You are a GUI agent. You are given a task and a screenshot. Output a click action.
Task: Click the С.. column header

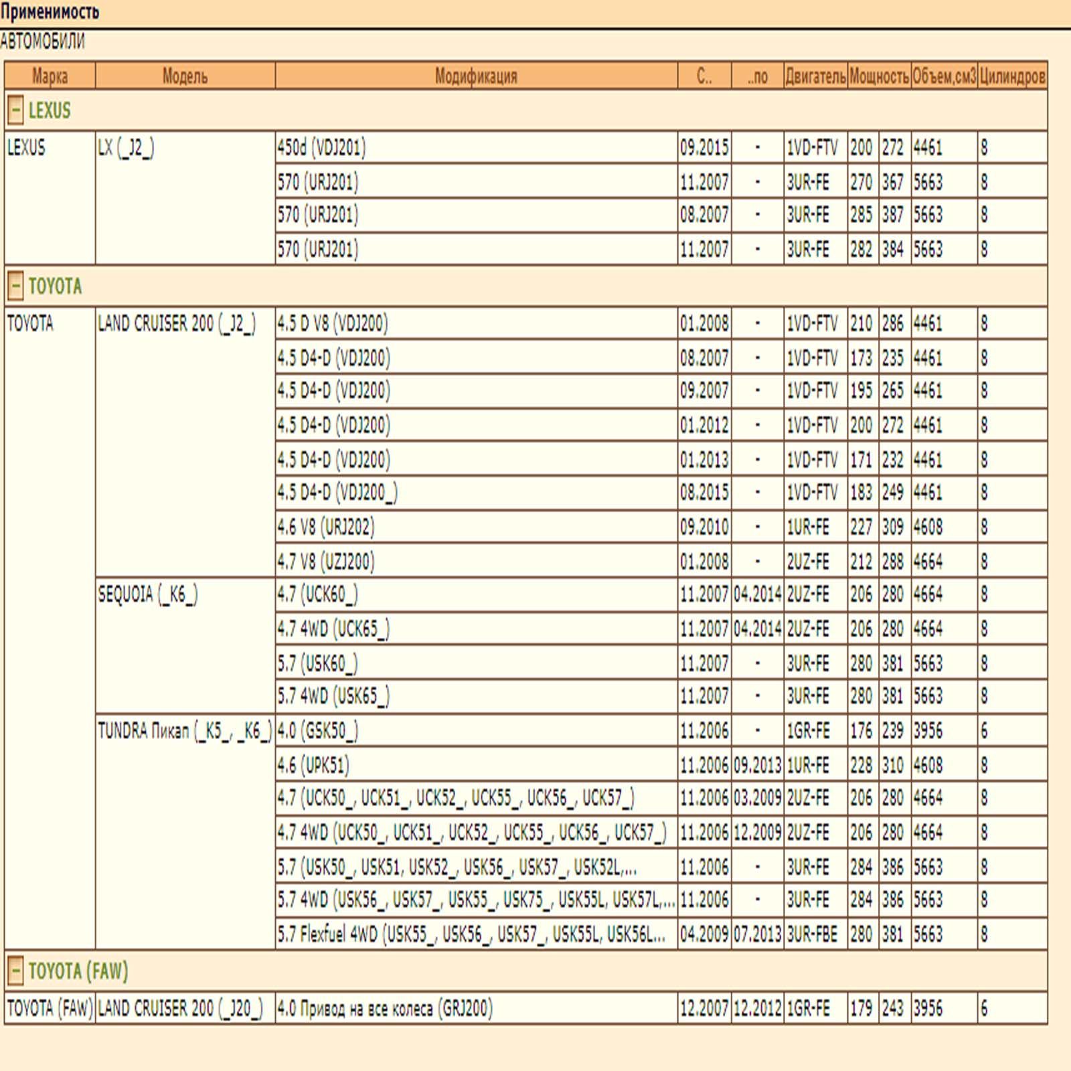[704, 76]
